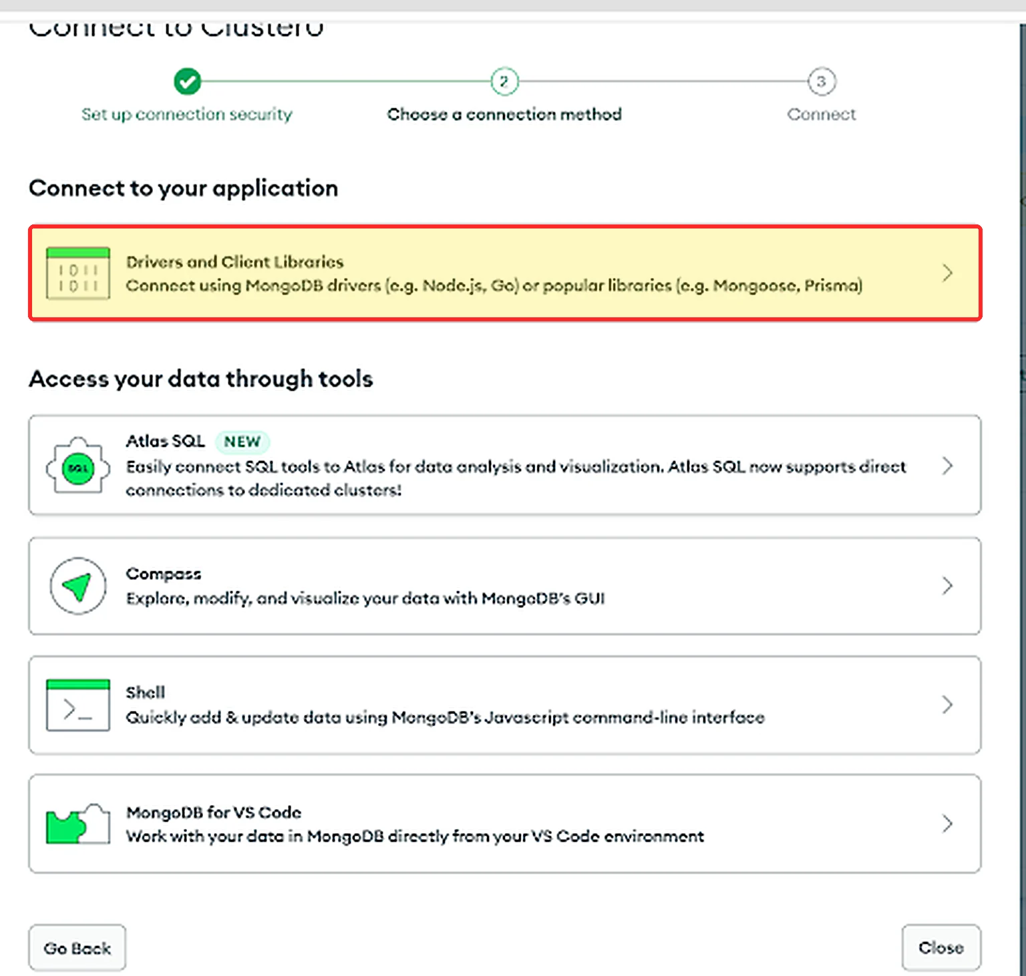The width and height of the screenshot is (1026, 976).
Task: Click the Connect using MongoDB drivers description
Action: pos(494,286)
